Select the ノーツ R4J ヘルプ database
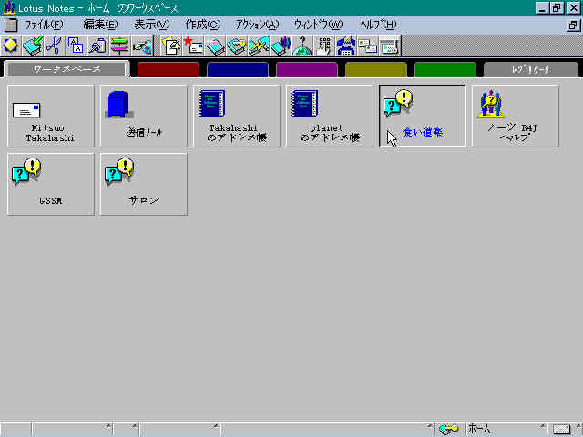The height and width of the screenshot is (437, 583). coord(515,116)
